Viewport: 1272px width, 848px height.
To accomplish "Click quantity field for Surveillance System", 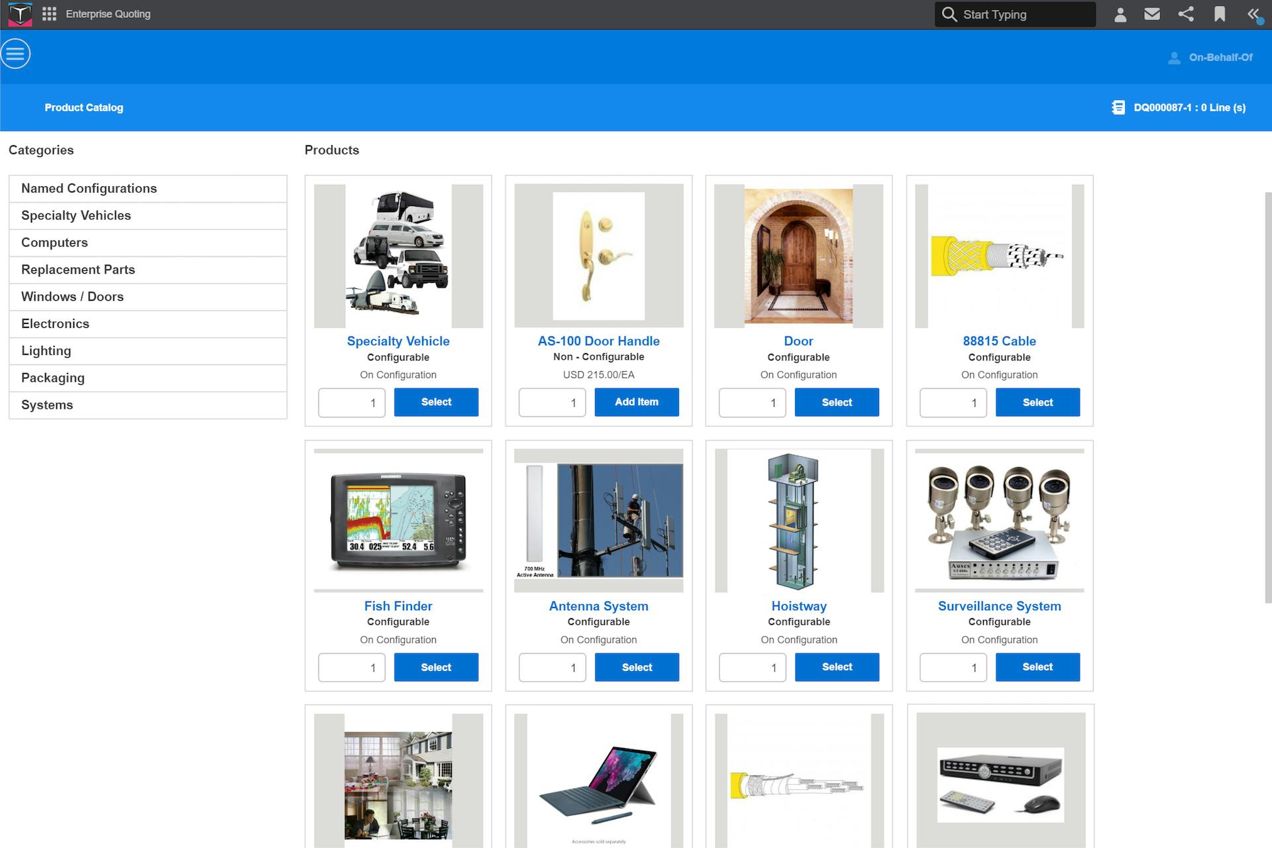I will 953,668.
